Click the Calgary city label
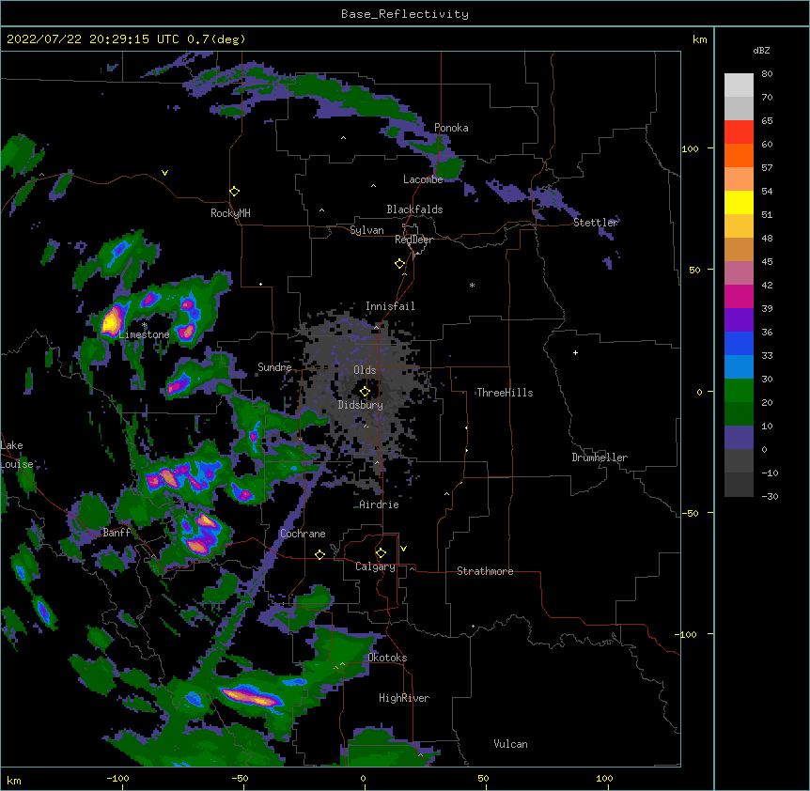Image resolution: width=810 pixels, height=791 pixels. tap(375, 566)
